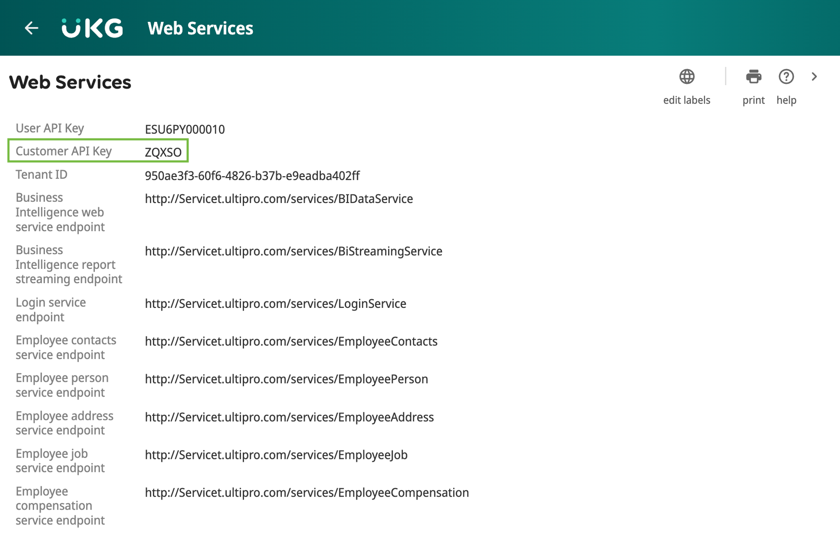Click the EmployeeContacts endpoint URL
Viewport: 840px width, 534px height.
click(x=291, y=341)
